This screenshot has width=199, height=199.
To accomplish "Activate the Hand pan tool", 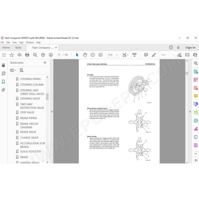I will coord(85,55).
